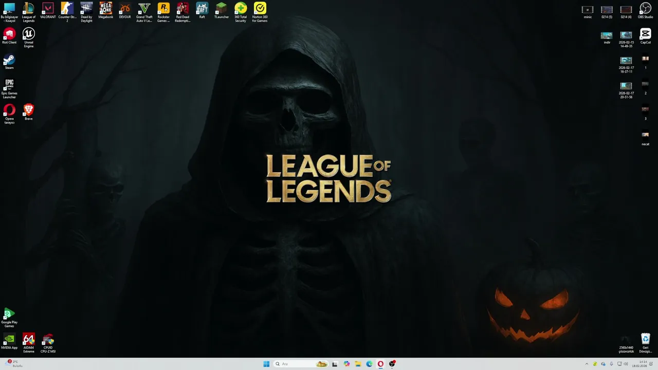Switch to OBS Studio in the taskbar
The height and width of the screenshot is (370, 658).
(x=392, y=364)
